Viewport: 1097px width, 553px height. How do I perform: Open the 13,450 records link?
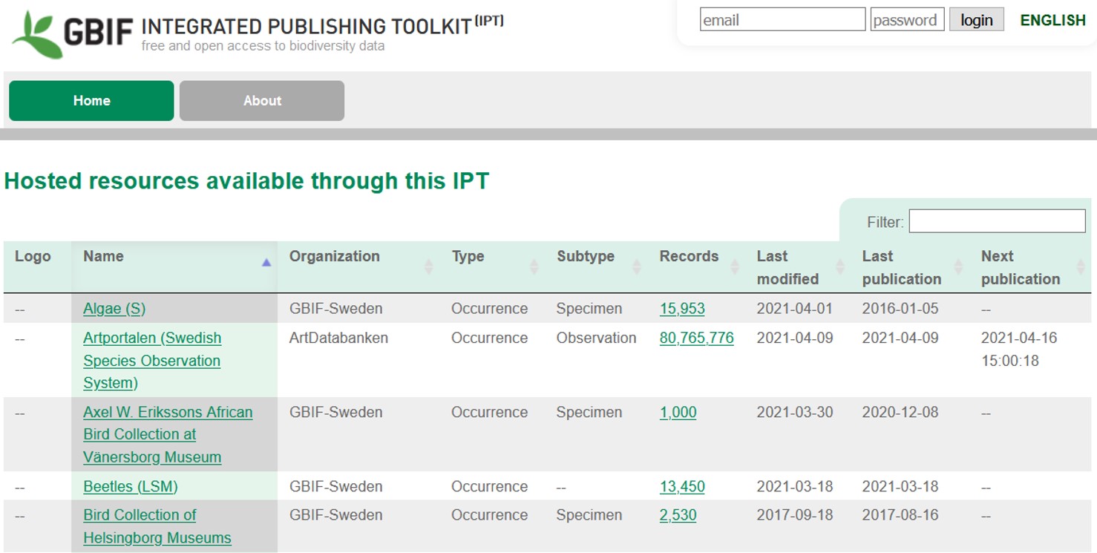pyautogui.click(x=682, y=487)
